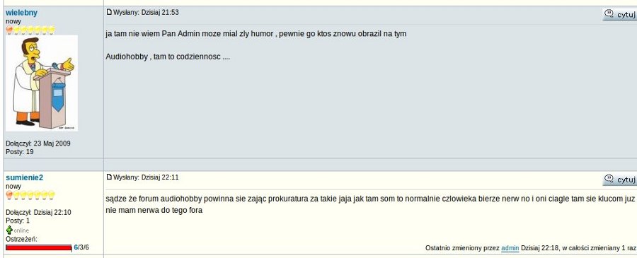Click the orange first bulb in wielebny's rank
The height and width of the screenshot is (258, 637).
[x=9, y=30]
